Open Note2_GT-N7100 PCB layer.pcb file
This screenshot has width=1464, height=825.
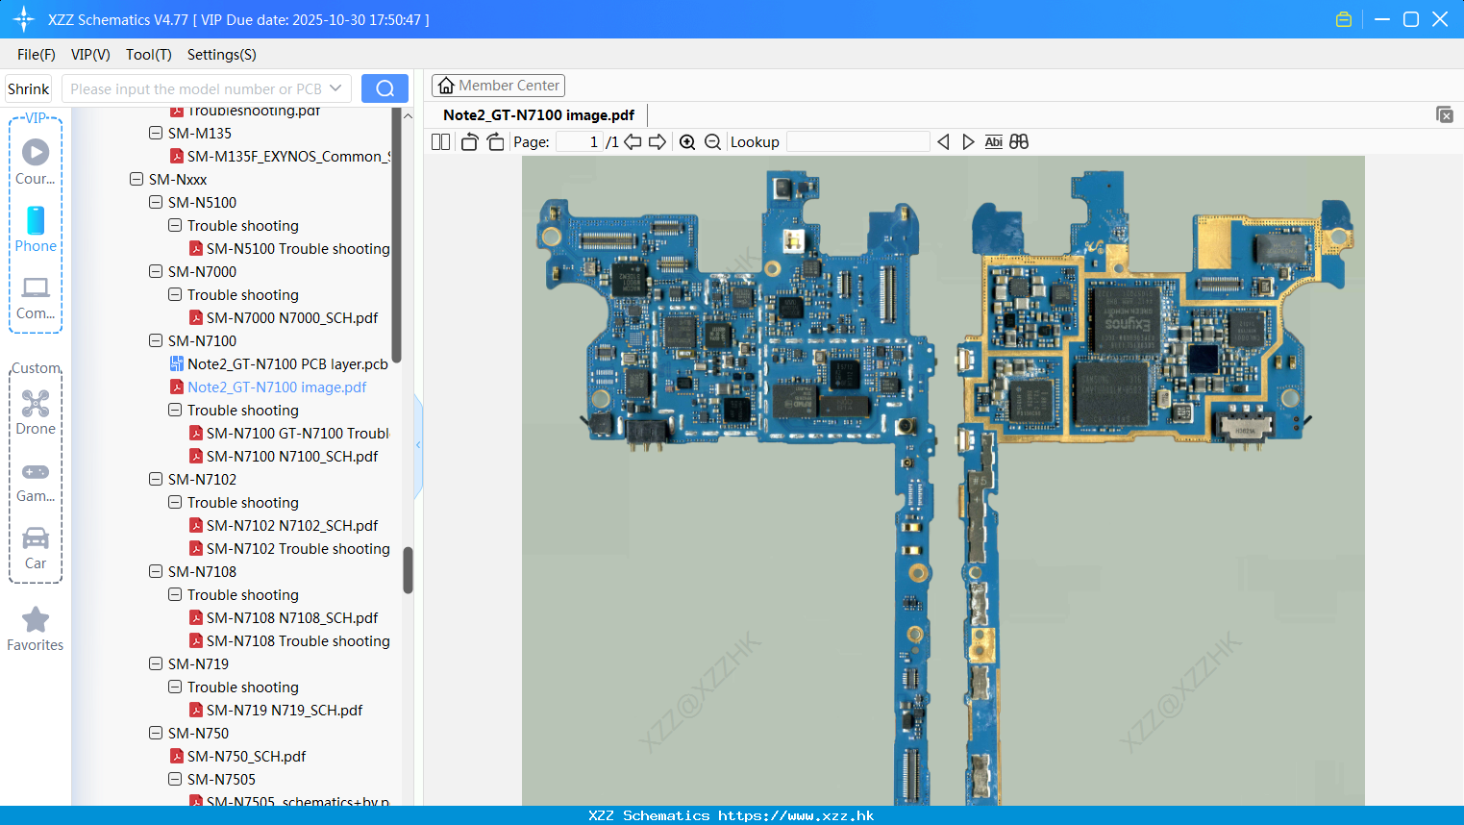click(x=287, y=364)
